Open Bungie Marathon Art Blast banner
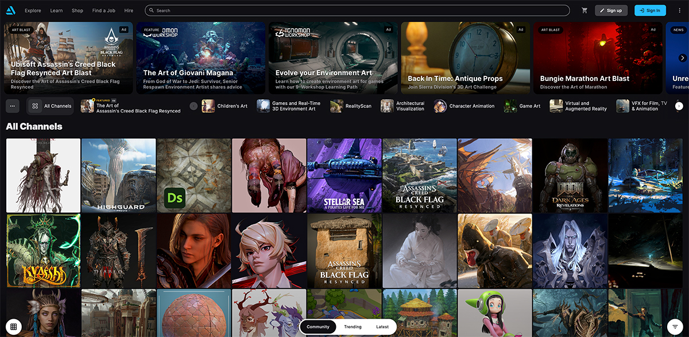 (x=598, y=57)
